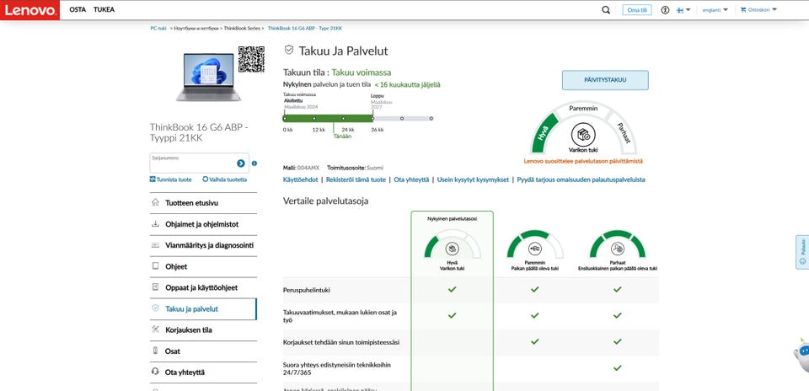The width and height of the screenshot is (809, 391).
Task: Open Ohjeet sidebar item
Action: coord(203,266)
